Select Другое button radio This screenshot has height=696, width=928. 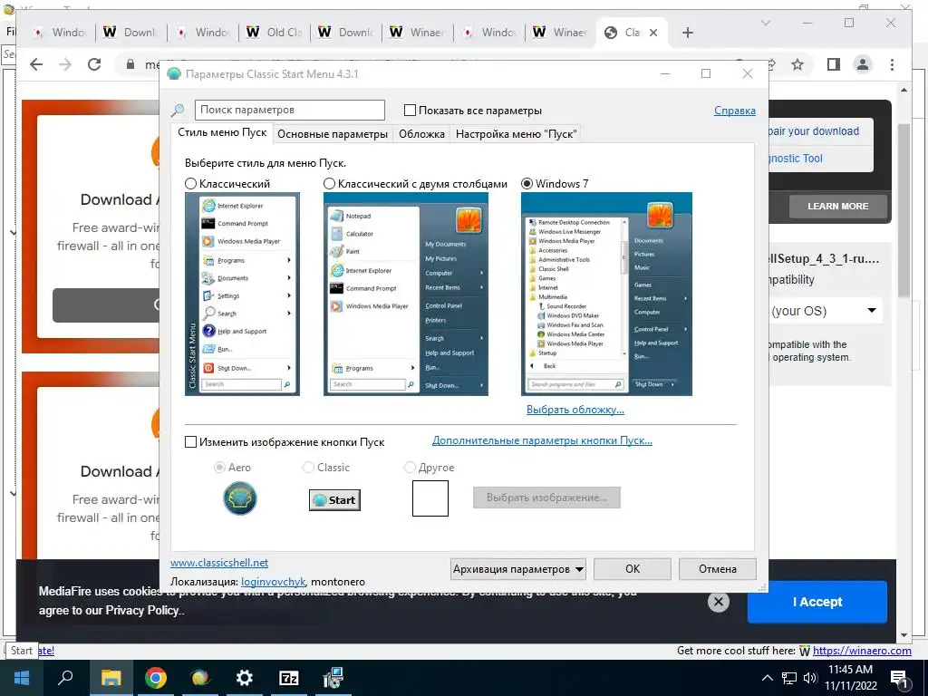pos(410,468)
